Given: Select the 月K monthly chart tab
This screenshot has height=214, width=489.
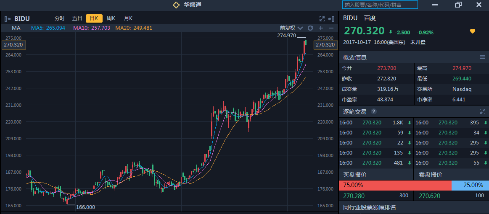Looking at the screenshot, I should (x=128, y=18).
